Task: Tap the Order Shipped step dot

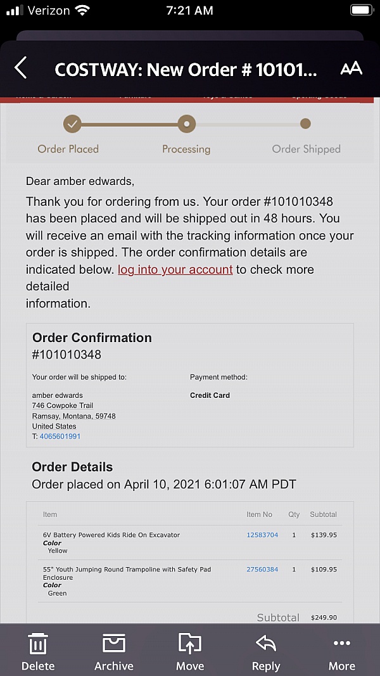Action: [305, 124]
